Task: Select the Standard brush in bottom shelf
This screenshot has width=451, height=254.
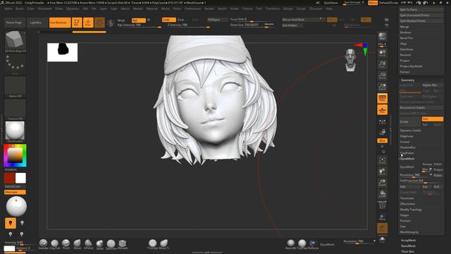Action: tap(43, 243)
